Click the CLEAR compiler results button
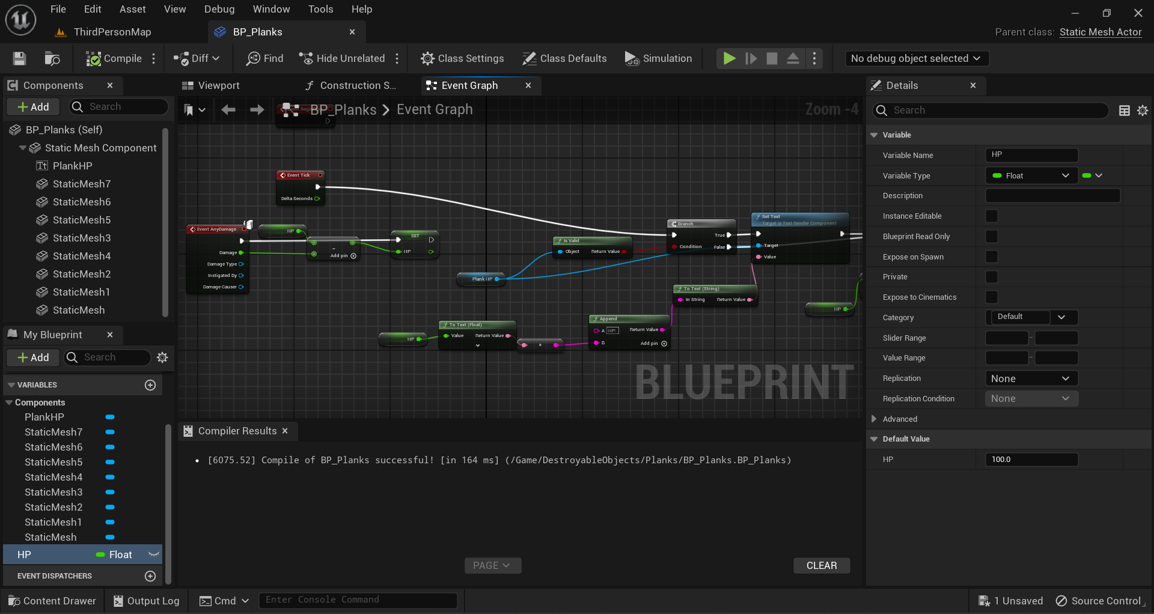1154x614 pixels. pos(821,565)
